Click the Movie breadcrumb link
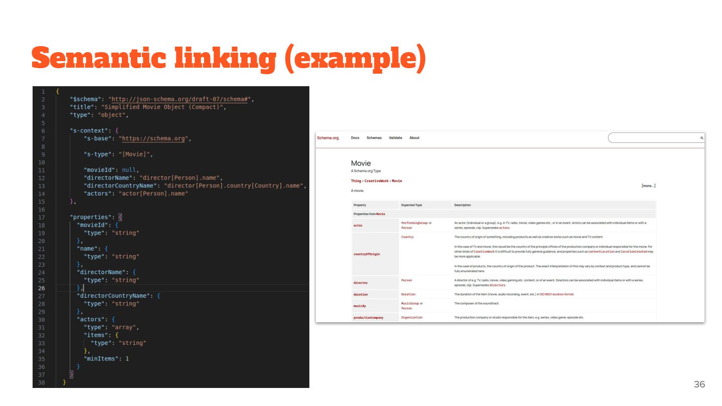This screenshot has height=406, width=722. (397, 181)
